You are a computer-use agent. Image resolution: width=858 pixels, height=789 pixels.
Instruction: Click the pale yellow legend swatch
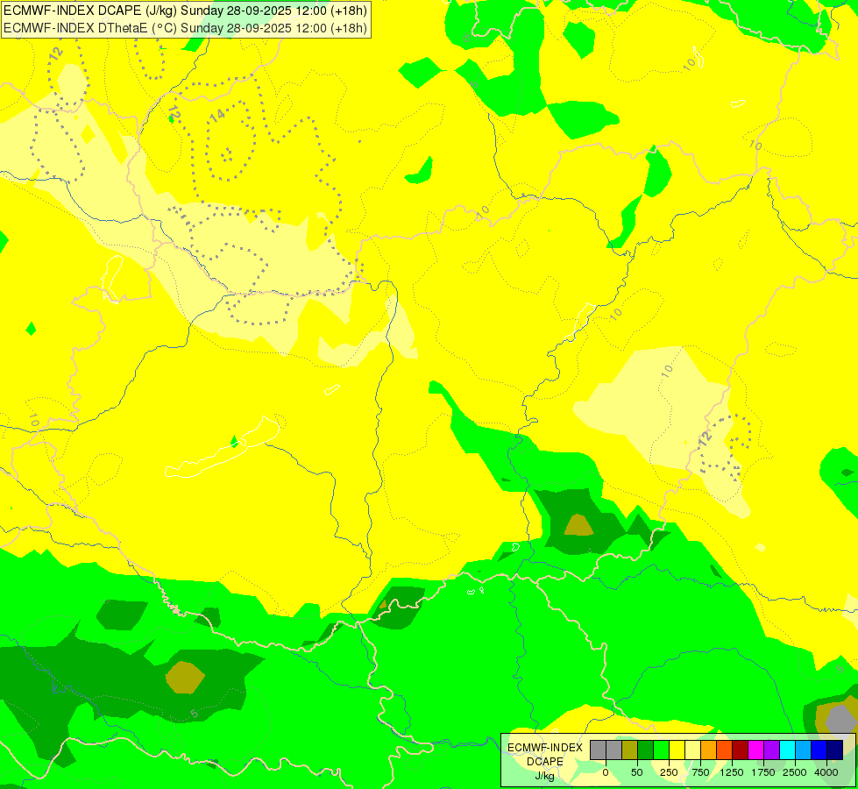[x=692, y=750]
